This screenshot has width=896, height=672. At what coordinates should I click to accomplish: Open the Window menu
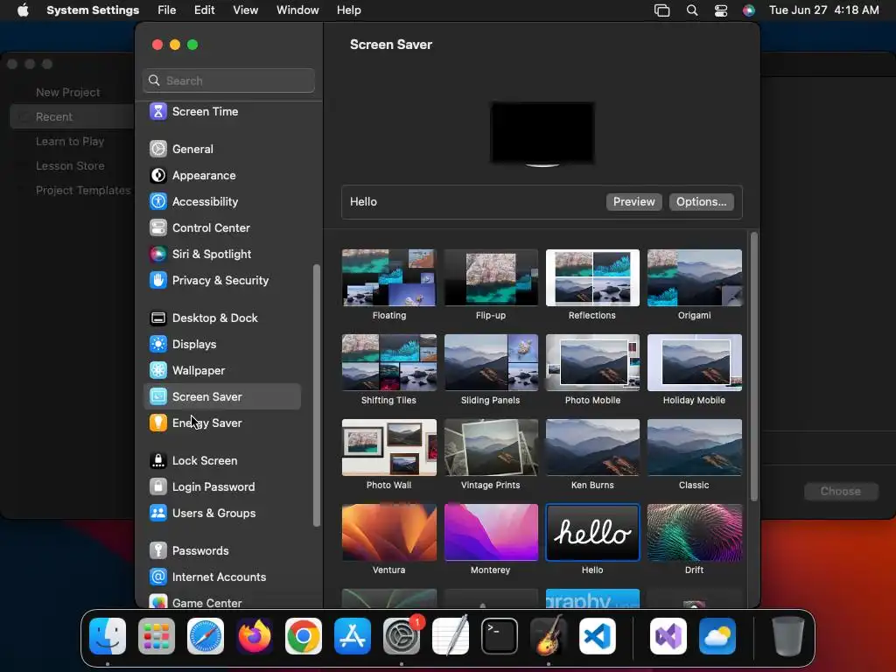(297, 10)
